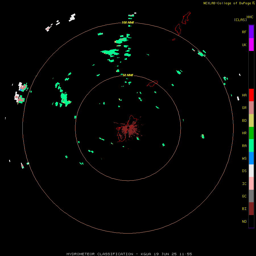Select the BD yellow legend swatch
The height and width of the screenshot is (256, 256).
click(x=251, y=121)
